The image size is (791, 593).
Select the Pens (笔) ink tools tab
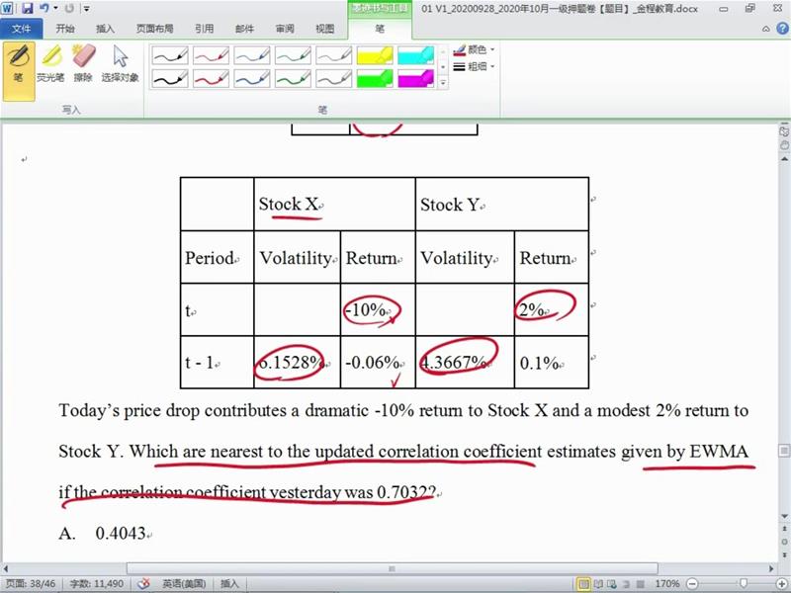point(380,29)
